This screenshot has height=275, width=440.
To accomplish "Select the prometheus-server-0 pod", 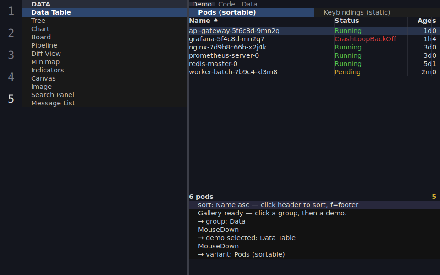I will pyautogui.click(x=224, y=55).
